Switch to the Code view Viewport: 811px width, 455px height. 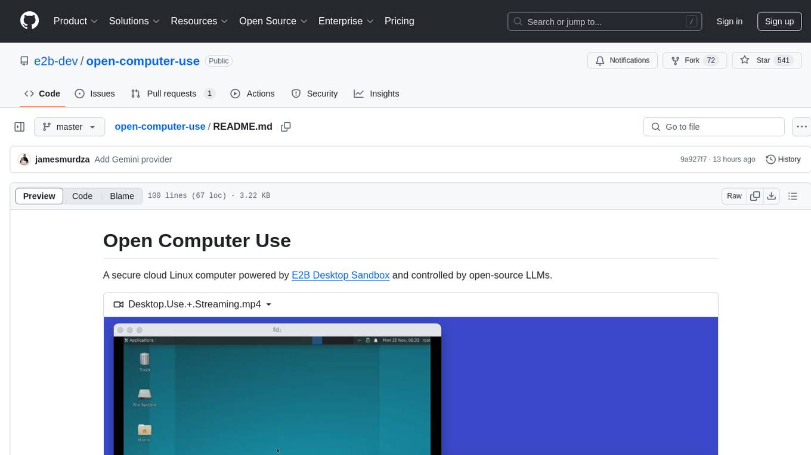point(82,196)
